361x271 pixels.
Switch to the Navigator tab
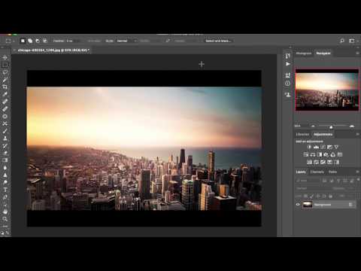[323, 53]
